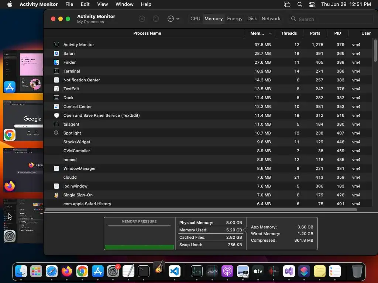Open the Help menu
Viewport: 378px width, 283px height.
[146, 4]
